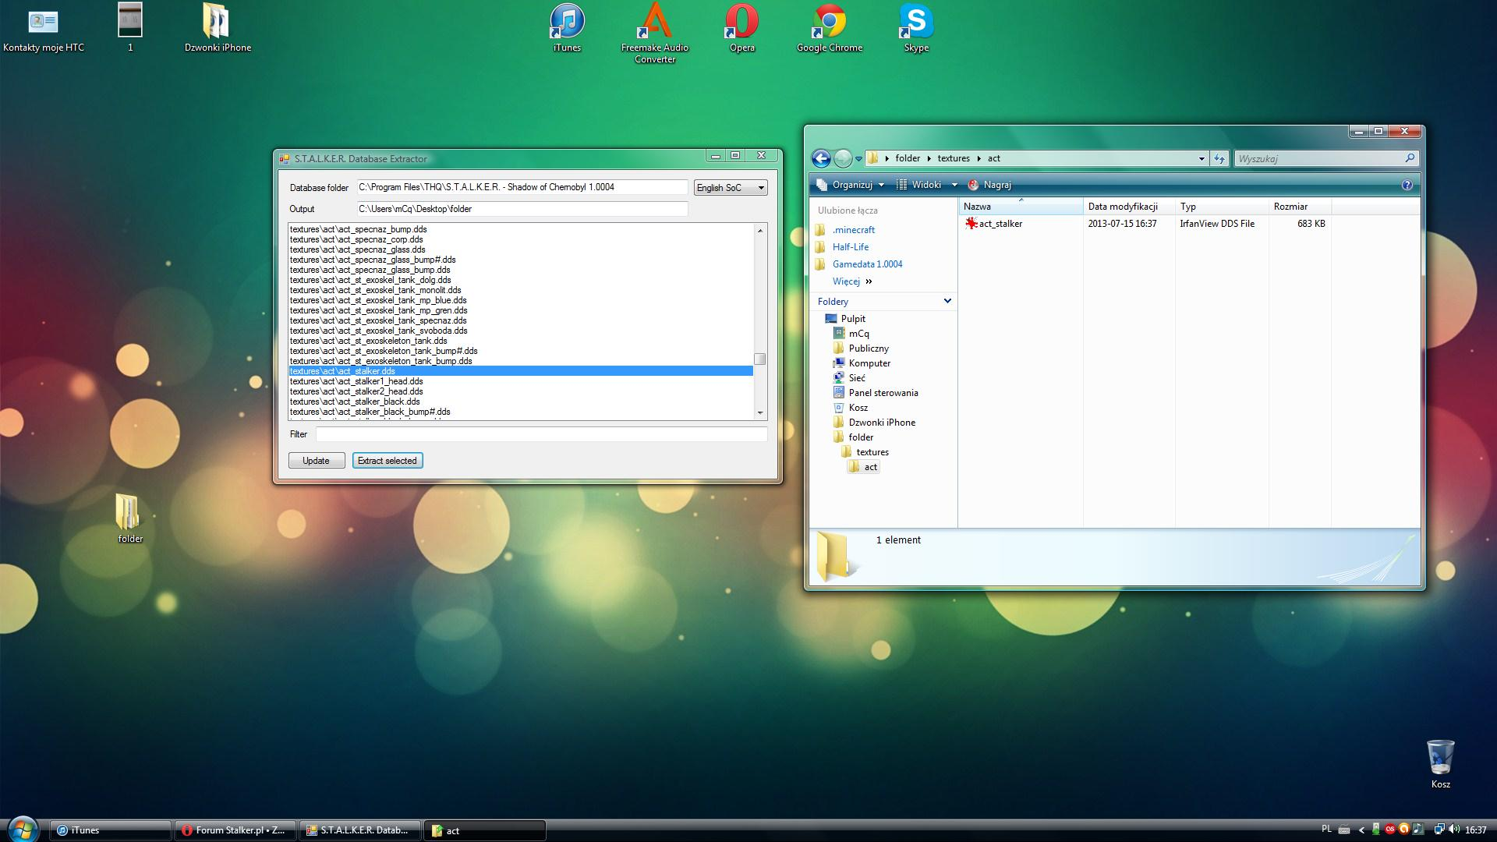This screenshot has width=1497, height=842.
Task: Click the Wyszukaj search box
Action: 1319,158
